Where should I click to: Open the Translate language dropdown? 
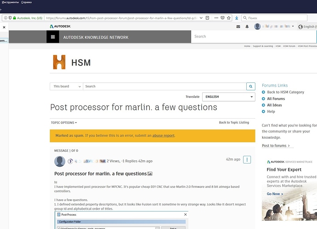click(x=228, y=97)
